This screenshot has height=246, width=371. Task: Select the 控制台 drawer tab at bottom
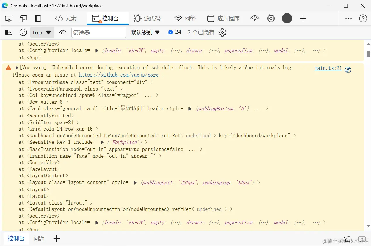coord(16,238)
